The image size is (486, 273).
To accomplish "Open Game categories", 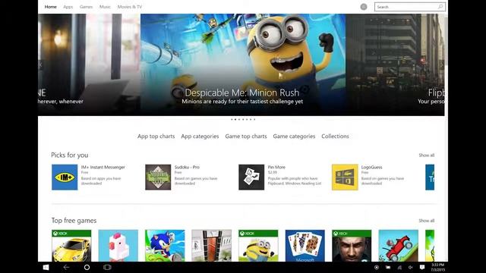I will [x=294, y=136].
